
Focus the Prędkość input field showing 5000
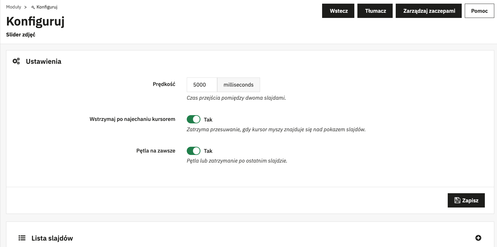pyautogui.click(x=202, y=85)
